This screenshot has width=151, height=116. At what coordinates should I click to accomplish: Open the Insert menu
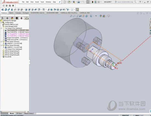click(37, 2)
